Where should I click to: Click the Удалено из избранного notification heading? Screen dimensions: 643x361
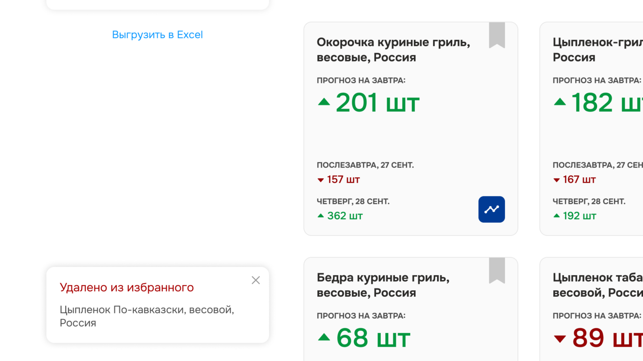click(127, 287)
